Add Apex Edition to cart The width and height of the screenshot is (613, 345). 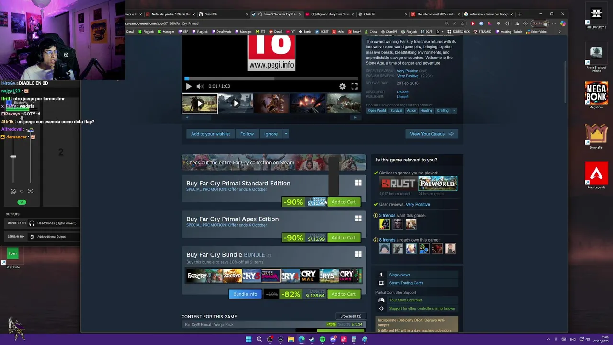tap(343, 238)
